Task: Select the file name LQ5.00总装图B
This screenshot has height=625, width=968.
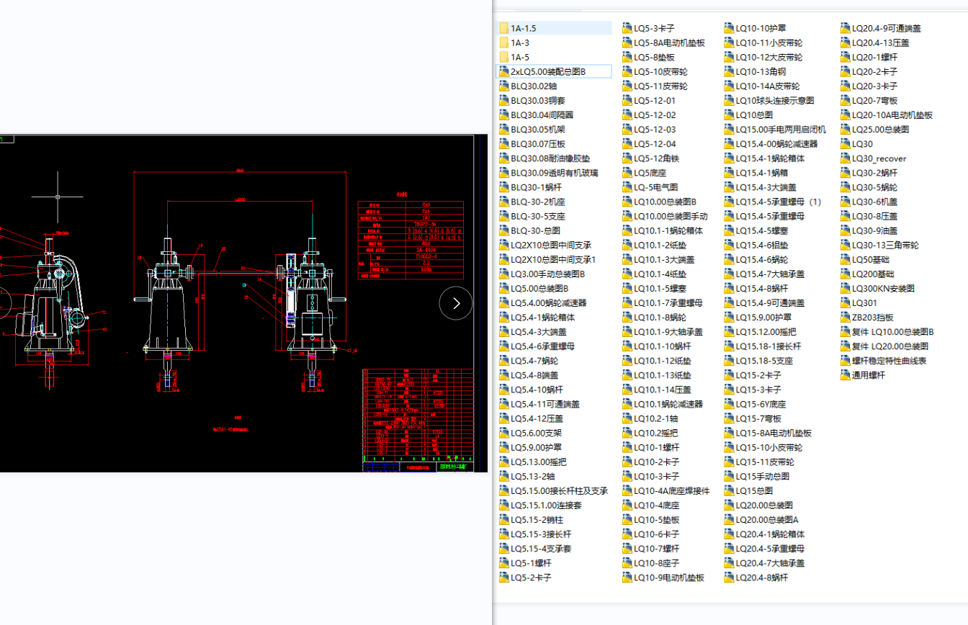Action: pos(539,288)
